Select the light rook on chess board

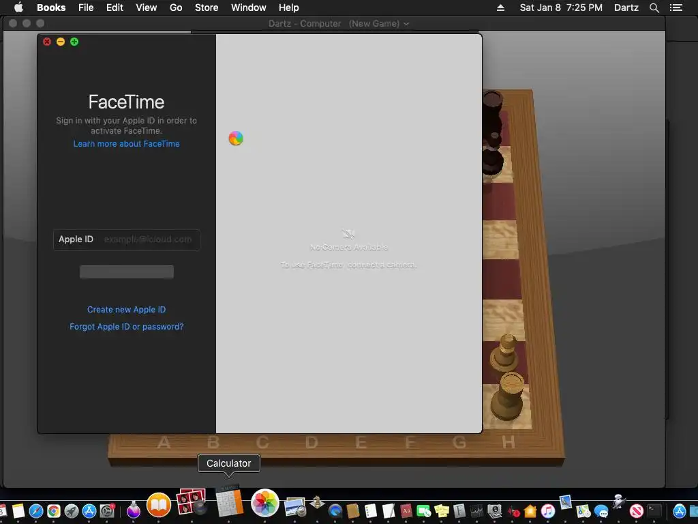(509, 396)
